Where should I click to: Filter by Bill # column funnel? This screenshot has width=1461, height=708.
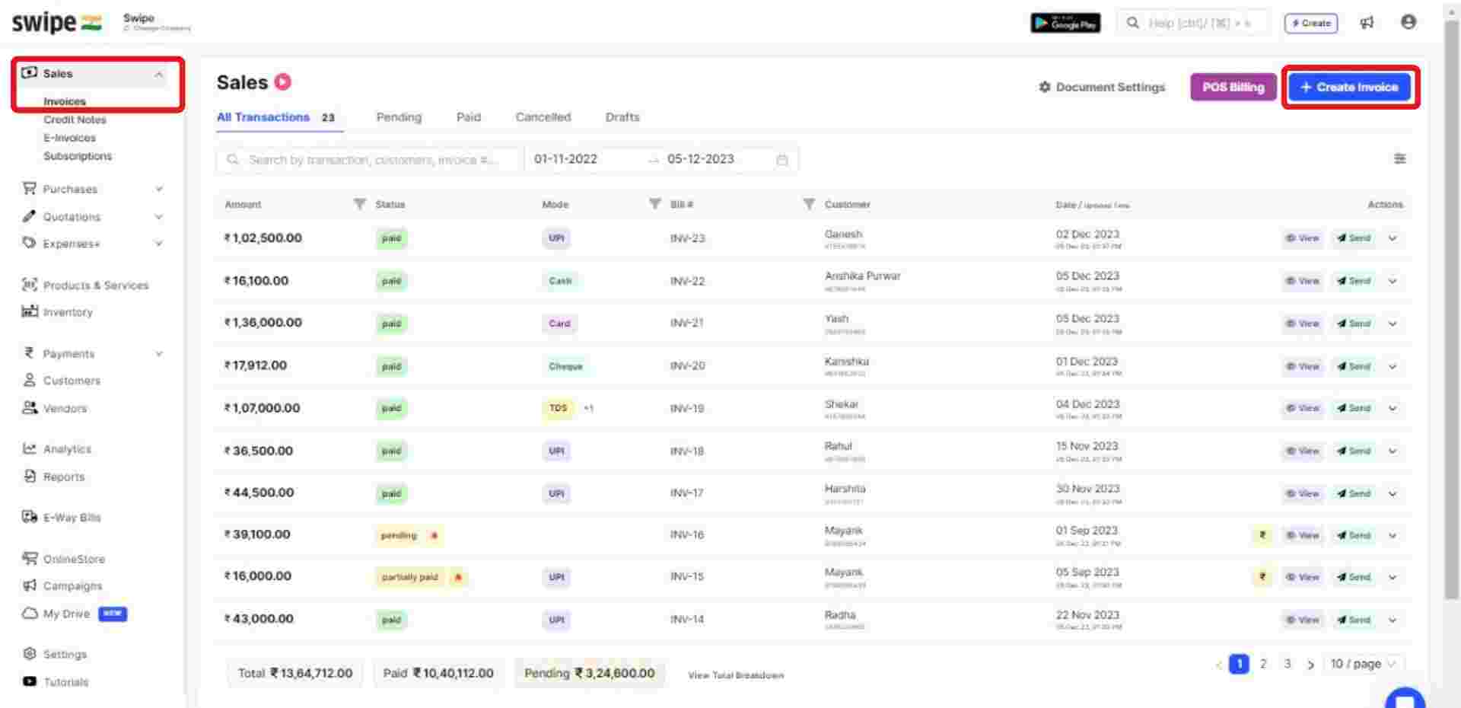click(809, 204)
